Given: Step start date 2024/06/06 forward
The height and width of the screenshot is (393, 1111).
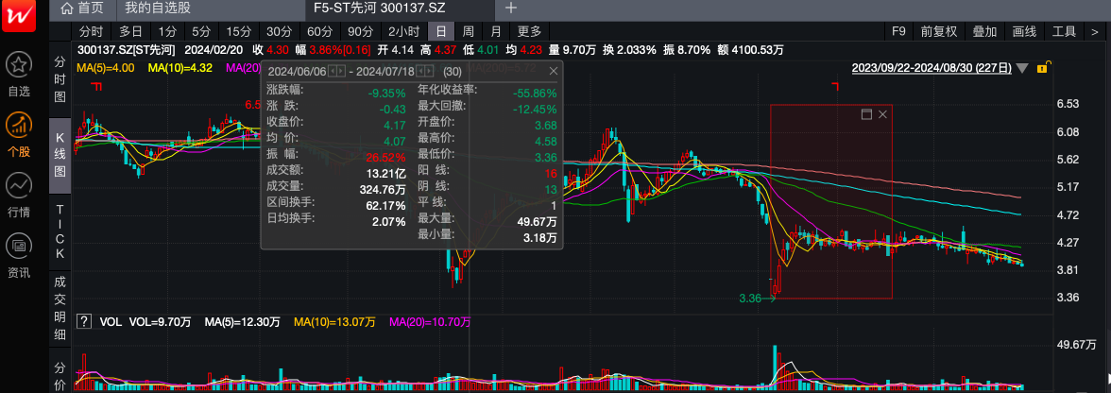Looking at the screenshot, I should click(342, 72).
